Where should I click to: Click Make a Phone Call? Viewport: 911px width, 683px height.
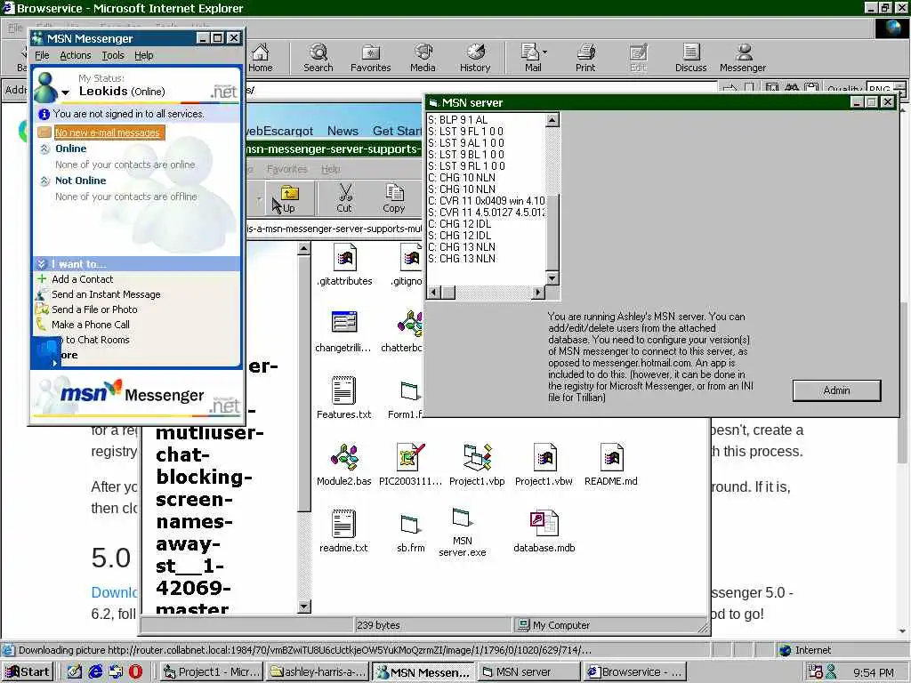[90, 325]
